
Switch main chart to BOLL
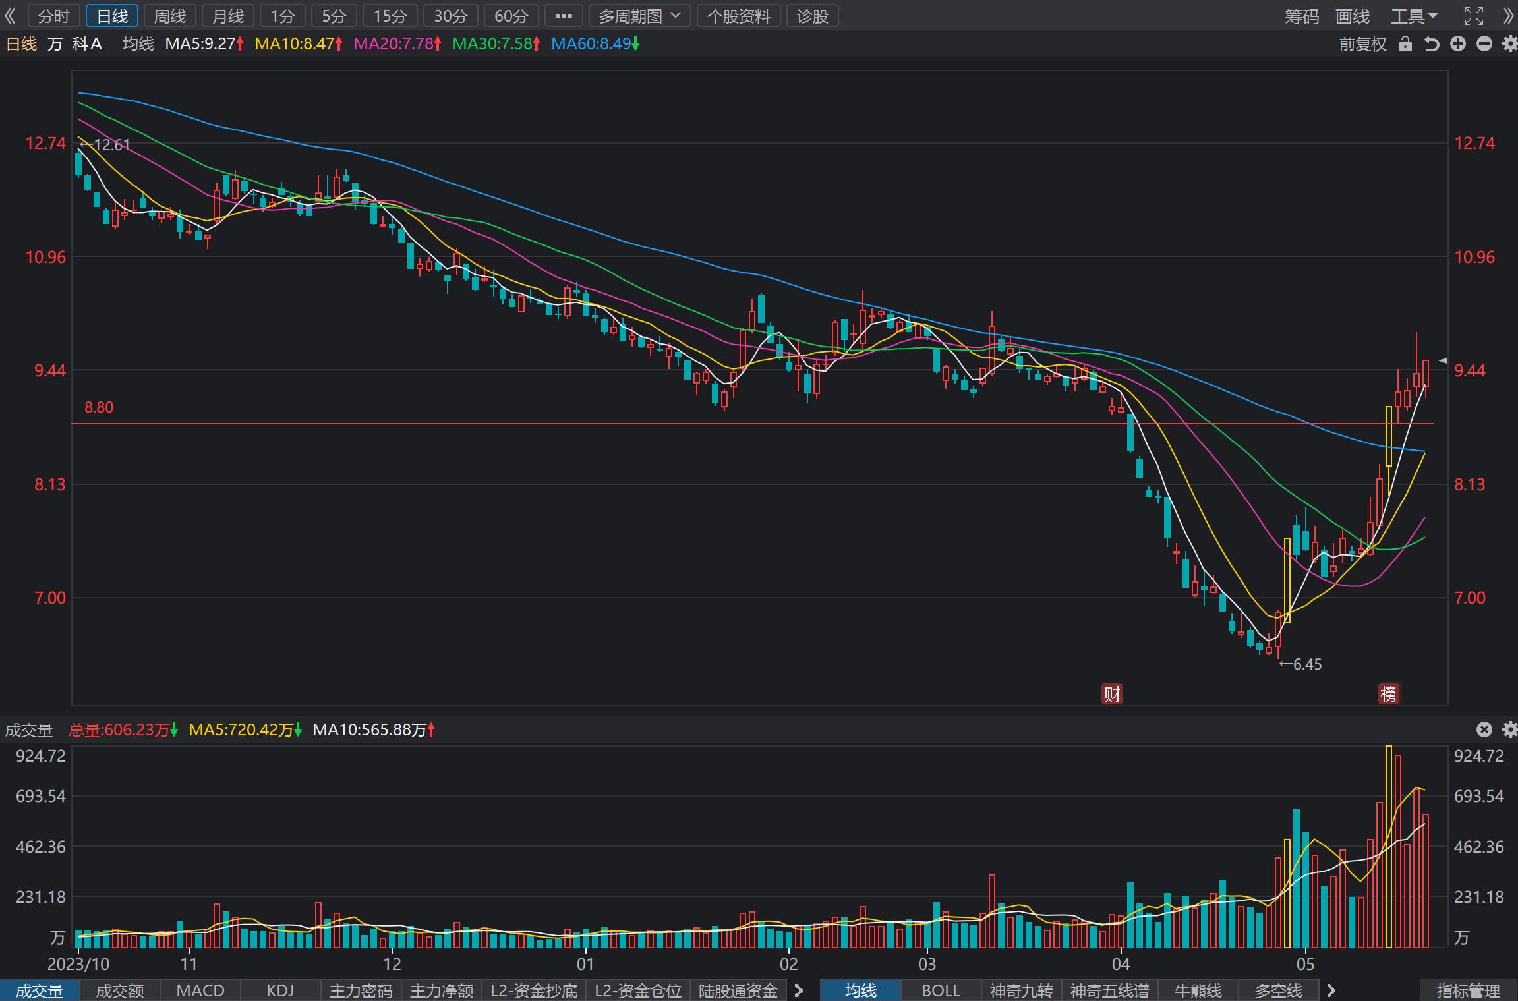point(941,990)
